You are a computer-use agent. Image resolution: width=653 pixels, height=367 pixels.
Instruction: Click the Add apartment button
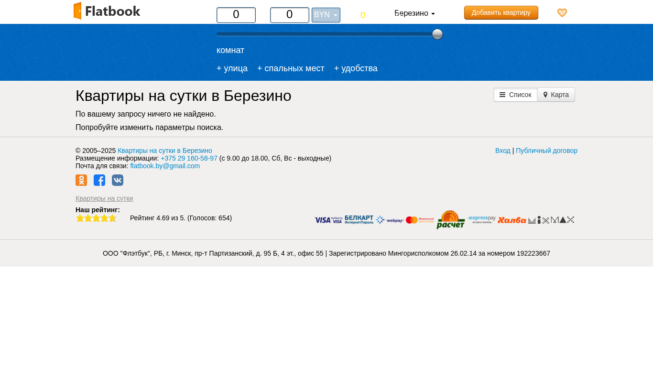(501, 12)
